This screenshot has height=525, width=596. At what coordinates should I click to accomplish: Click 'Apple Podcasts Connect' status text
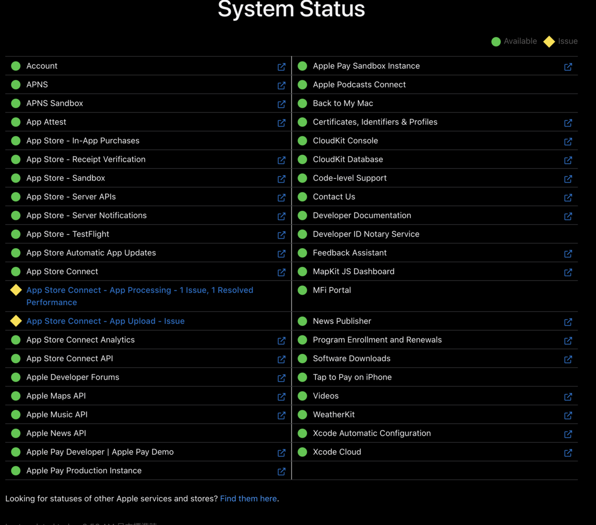[x=359, y=84]
